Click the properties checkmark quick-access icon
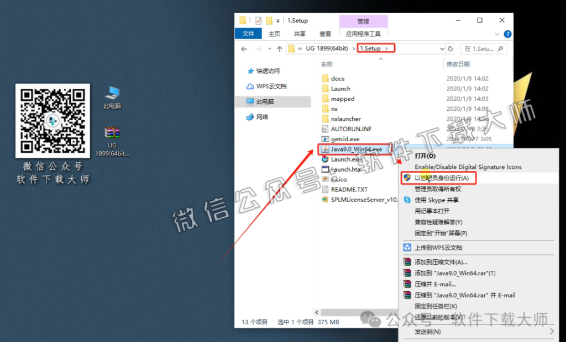Viewport: 566px width, 342px height. point(258,20)
